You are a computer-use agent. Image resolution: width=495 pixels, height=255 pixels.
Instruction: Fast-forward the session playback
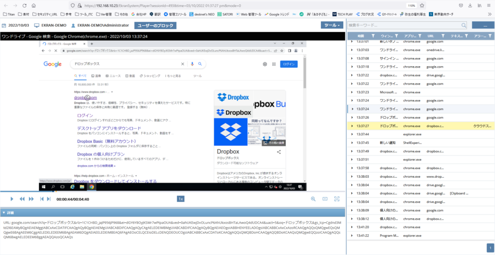click(x=31, y=199)
